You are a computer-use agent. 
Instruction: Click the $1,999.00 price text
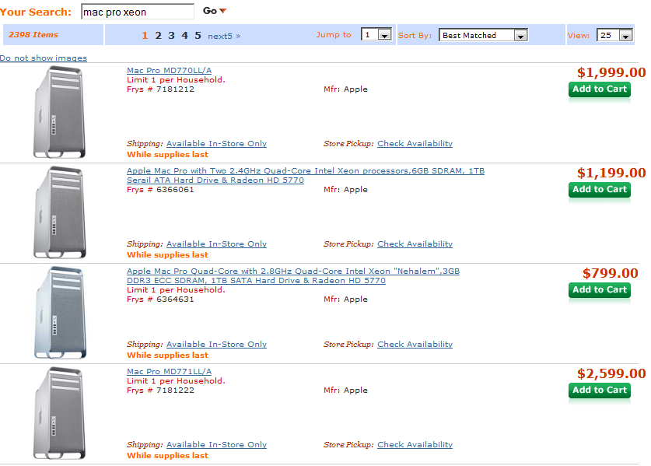click(x=611, y=72)
